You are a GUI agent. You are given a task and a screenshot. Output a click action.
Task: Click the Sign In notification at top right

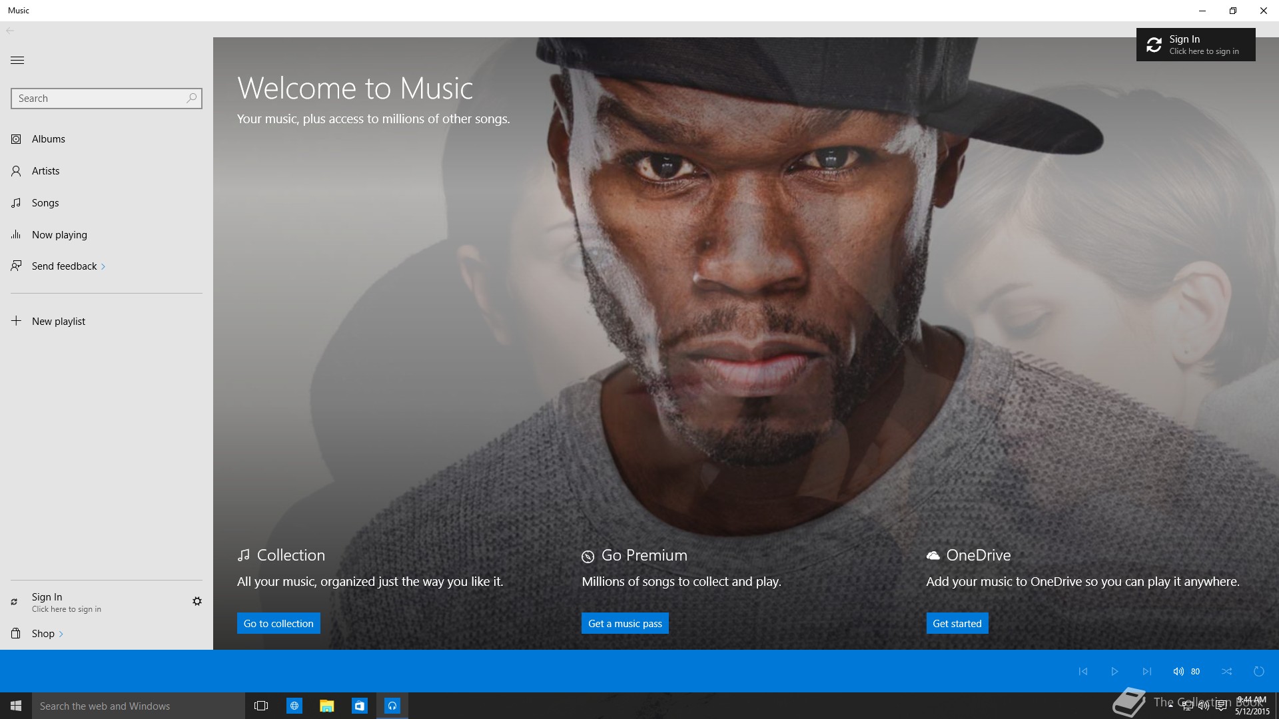(x=1196, y=45)
